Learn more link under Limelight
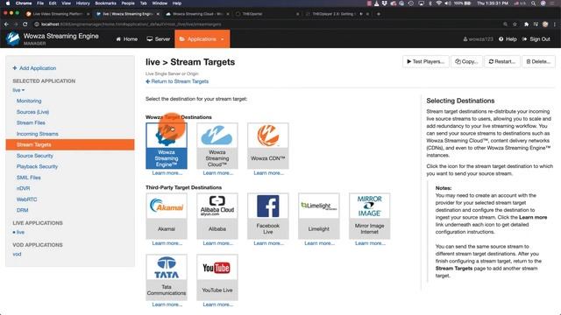The image size is (561, 315). 319,243
